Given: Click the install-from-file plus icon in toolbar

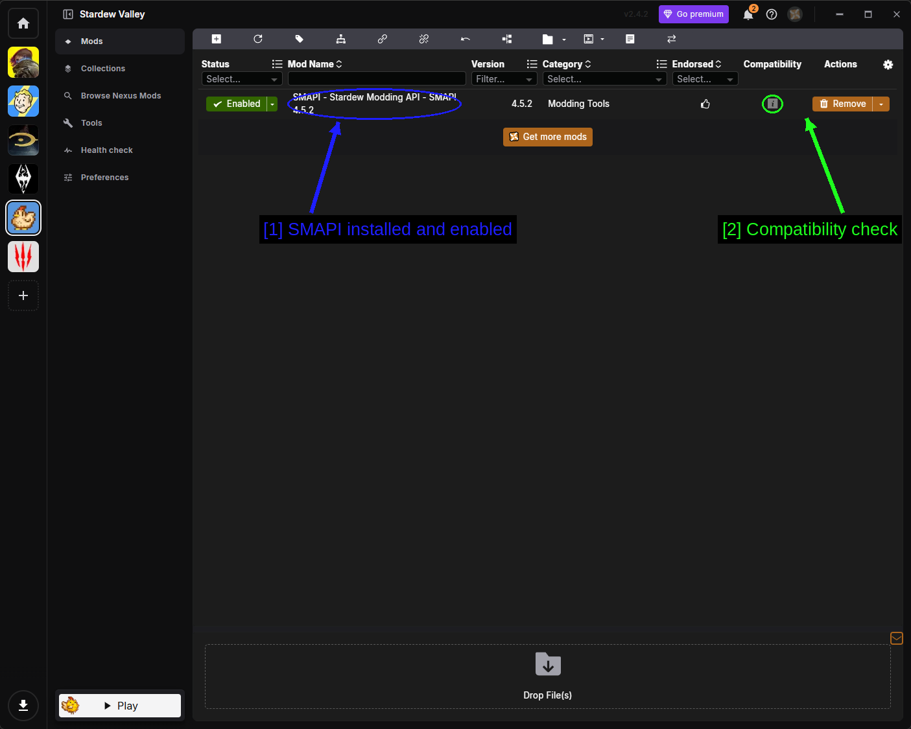Looking at the screenshot, I should tap(217, 39).
